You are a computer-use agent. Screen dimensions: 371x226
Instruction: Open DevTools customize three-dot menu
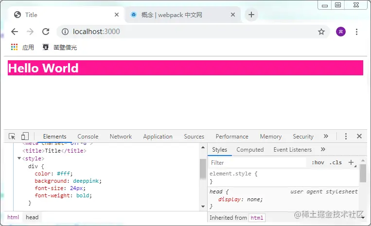click(x=346, y=136)
